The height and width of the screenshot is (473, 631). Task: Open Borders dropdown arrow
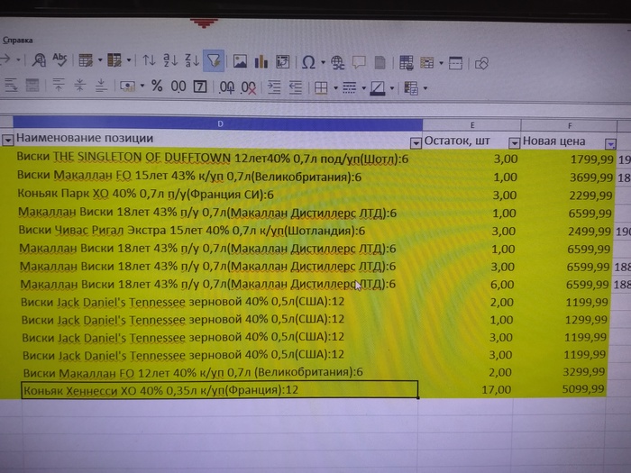click(x=335, y=87)
